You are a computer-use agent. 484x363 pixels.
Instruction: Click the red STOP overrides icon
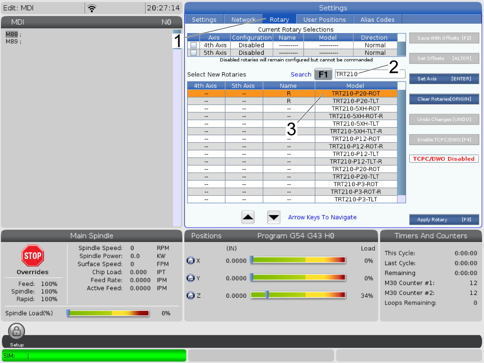click(x=33, y=256)
